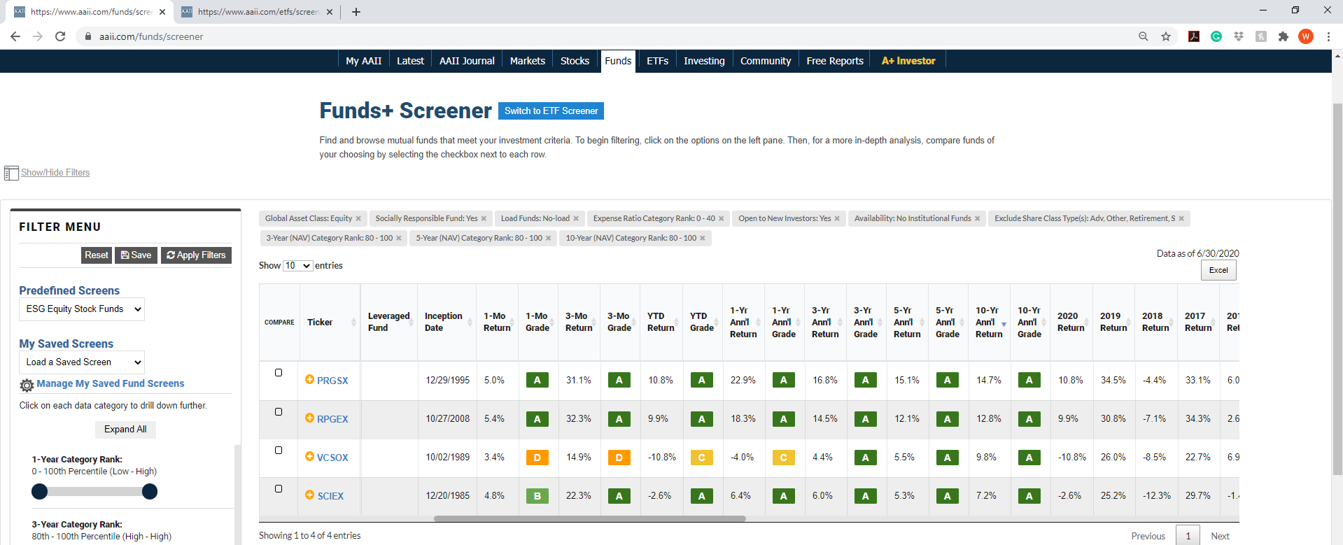This screenshot has height=545, width=1343.
Task: Remove the Expense Ratio Category Rank filter
Action: tap(721, 219)
